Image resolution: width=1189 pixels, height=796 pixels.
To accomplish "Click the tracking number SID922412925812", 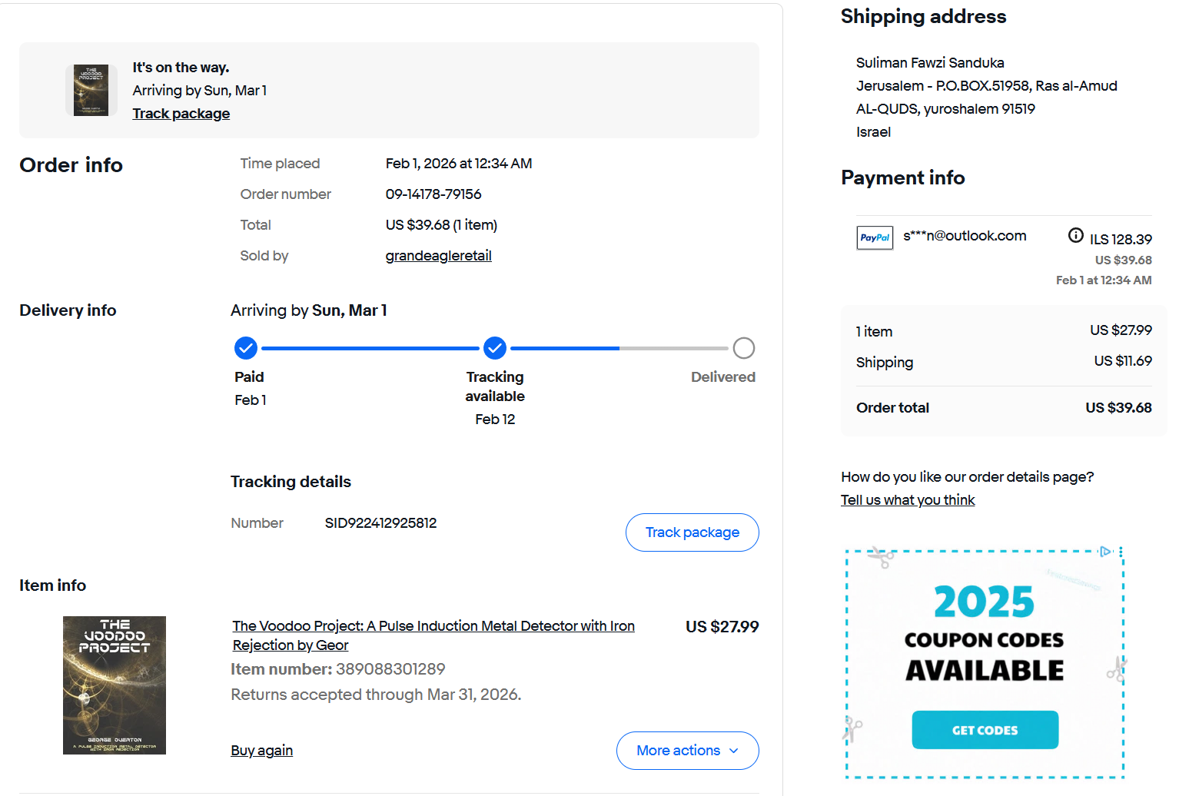I will point(380,523).
